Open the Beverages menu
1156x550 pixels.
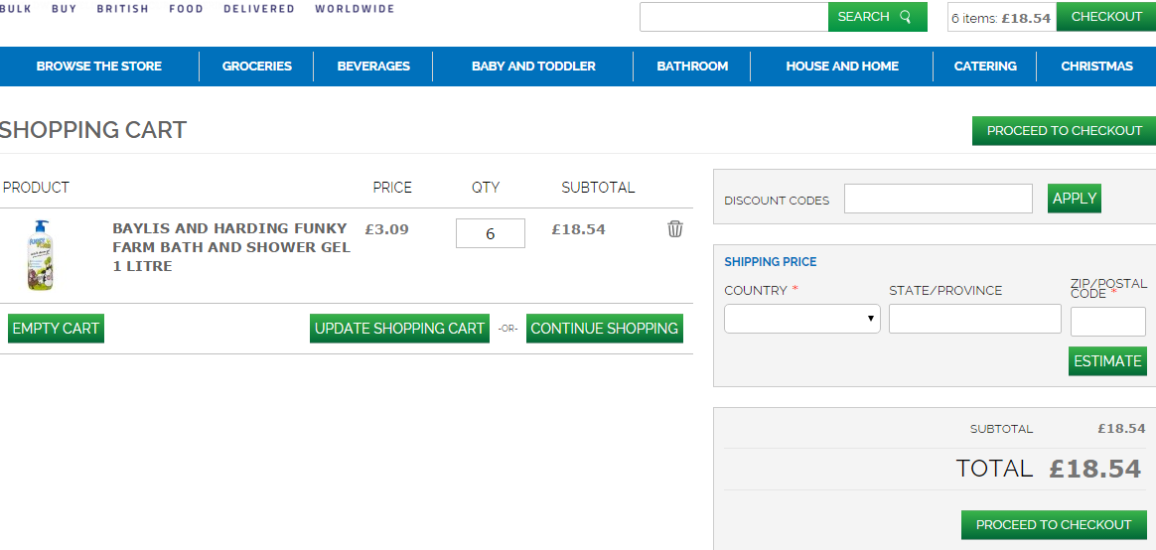(373, 67)
